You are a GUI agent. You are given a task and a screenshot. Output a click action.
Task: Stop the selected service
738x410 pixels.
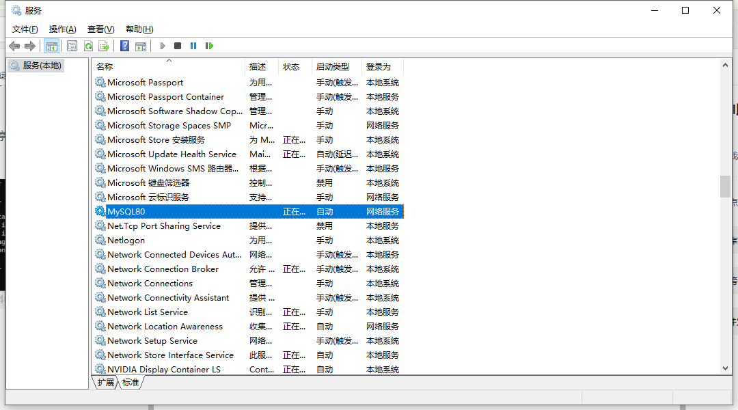coord(178,46)
